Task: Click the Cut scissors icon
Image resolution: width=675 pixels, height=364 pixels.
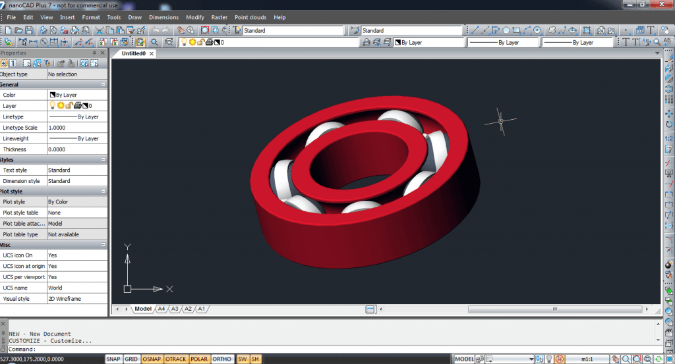Action: tap(100, 30)
